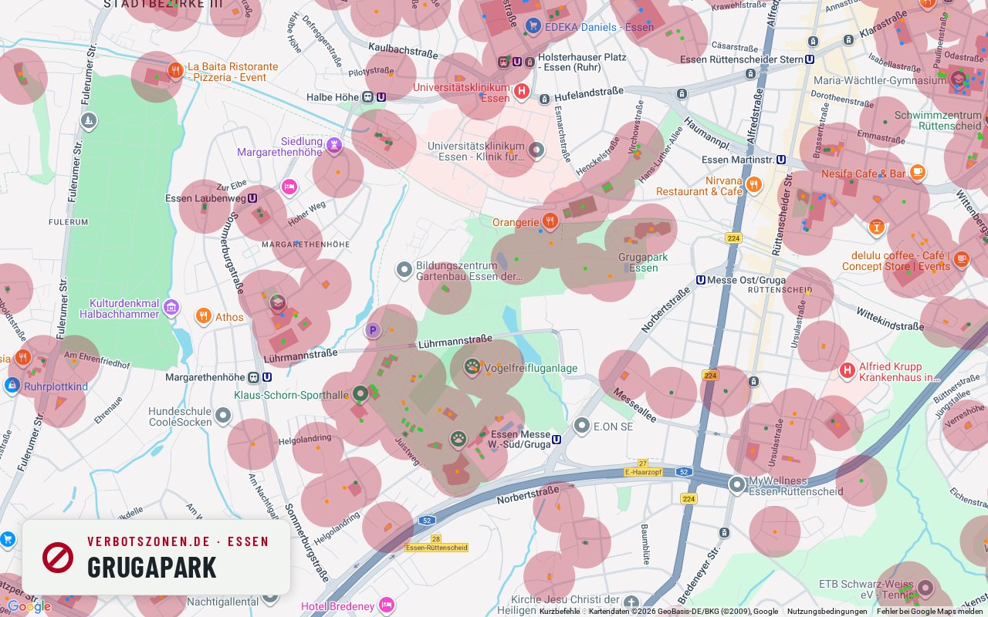This screenshot has height=617, width=988.
Task: Open the E.ON SE location pin
Action: click(x=582, y=426)
